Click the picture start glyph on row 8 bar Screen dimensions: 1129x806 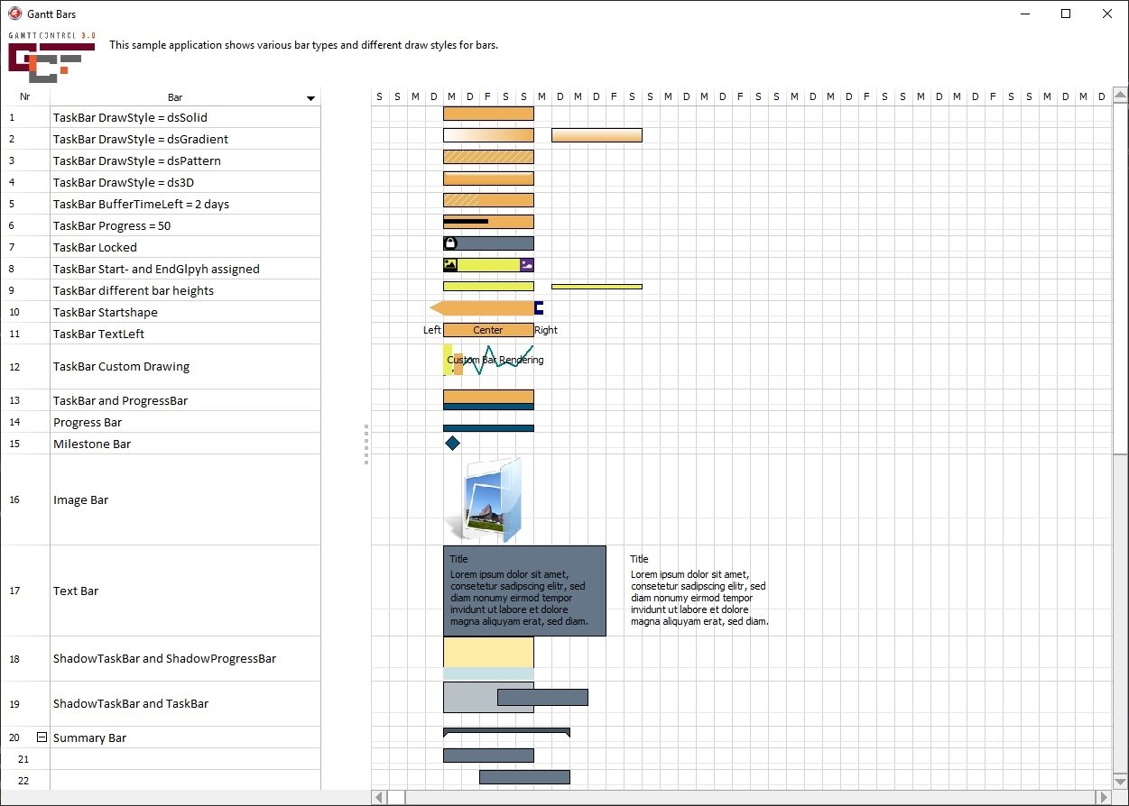[x=450, y=265]
